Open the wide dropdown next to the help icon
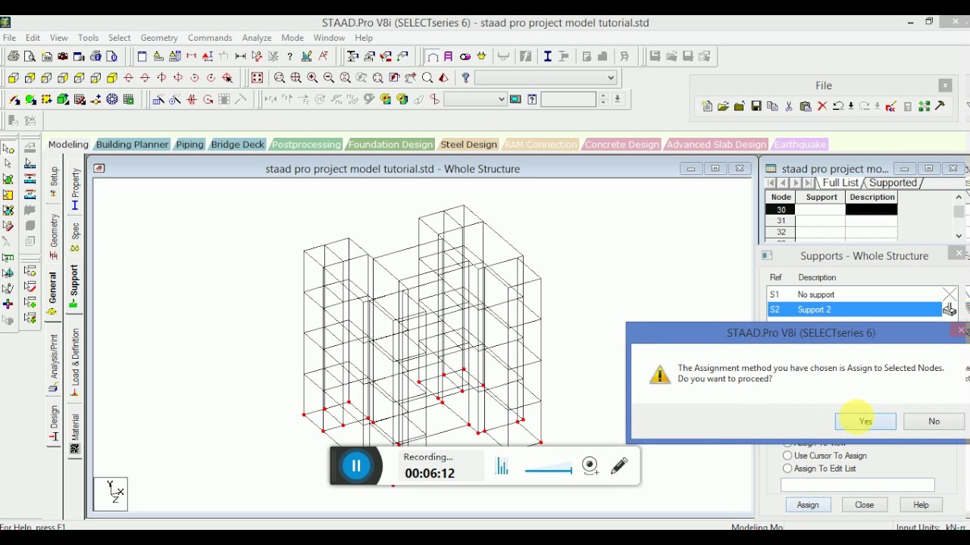The width and height of the screenshot is (970, 545). pyautogui.click(x=546, y=78)
